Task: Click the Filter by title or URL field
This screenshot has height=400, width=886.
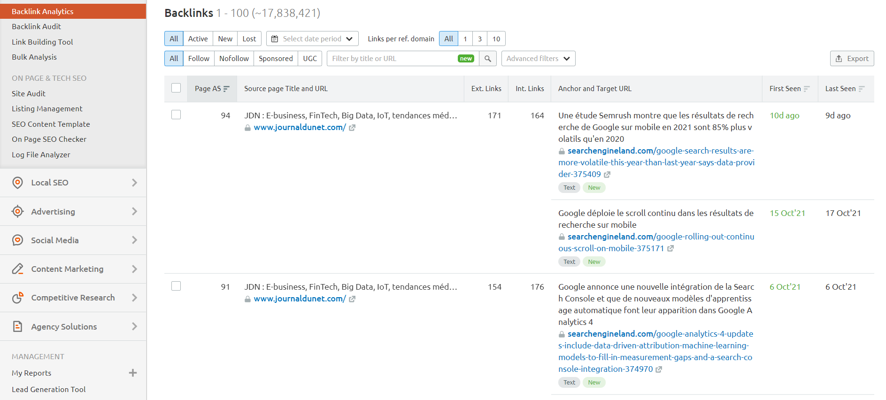Action: [x=403, y=59]
